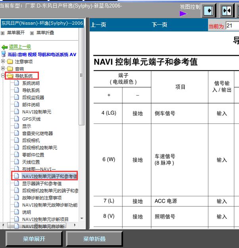Open the NAVI控制单元 tree item
This screenshot has width=239, height=248.
pyautogui.click(x=37, y=112)
